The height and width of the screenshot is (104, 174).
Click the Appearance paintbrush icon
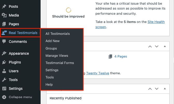pos(4,53)
